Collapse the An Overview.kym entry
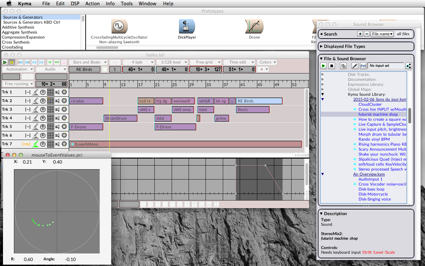Viewport: 425px width, 266px height. pos(322,174)
